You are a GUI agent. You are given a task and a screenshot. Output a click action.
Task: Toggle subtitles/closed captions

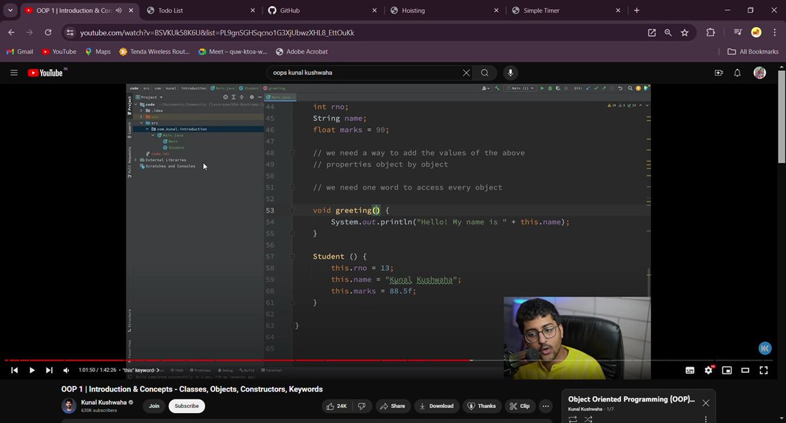click(690, 370)
